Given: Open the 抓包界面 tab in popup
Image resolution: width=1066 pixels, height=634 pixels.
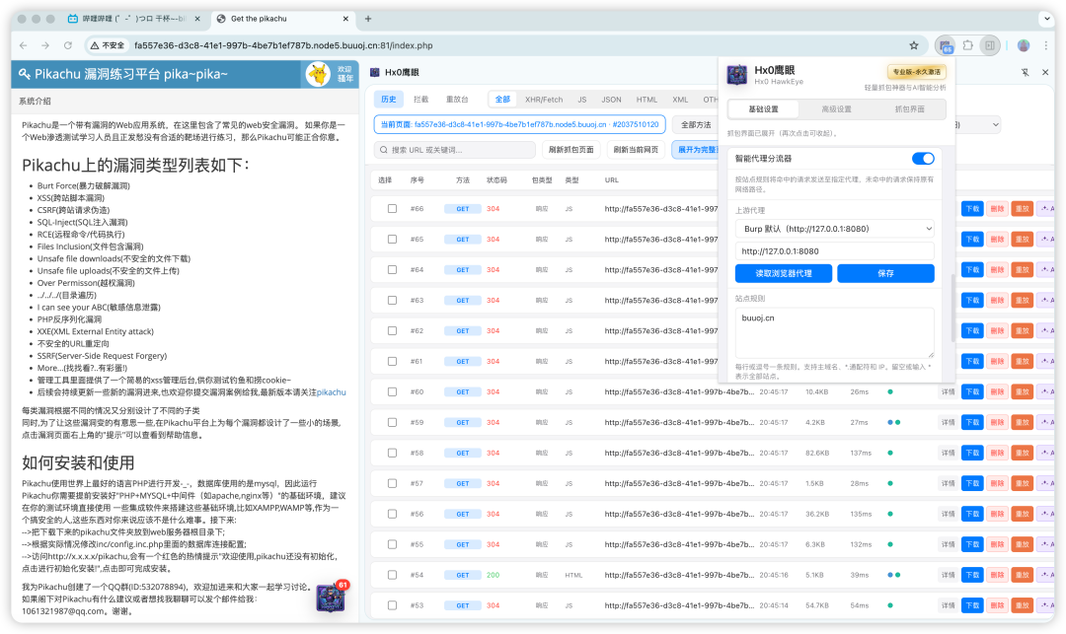Looking at the screenshot, I should pyautogui.click(x=909, y=109).
